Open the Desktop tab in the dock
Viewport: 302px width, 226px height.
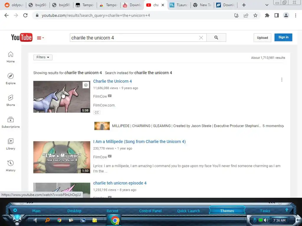[74, 211]
